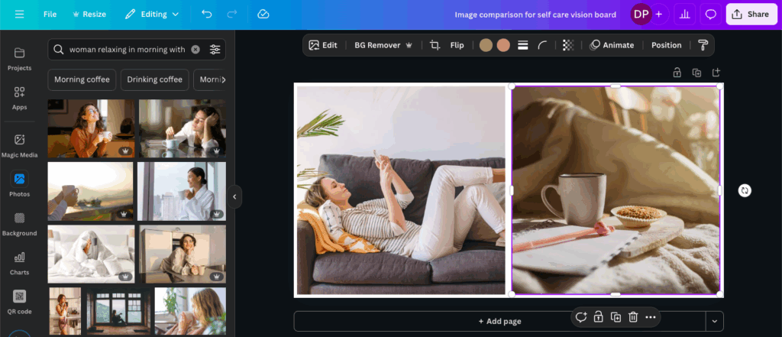The width and height of the screenshot is (782, 337).
Task: Select the crop tool icon
Action: coord(435,45)
